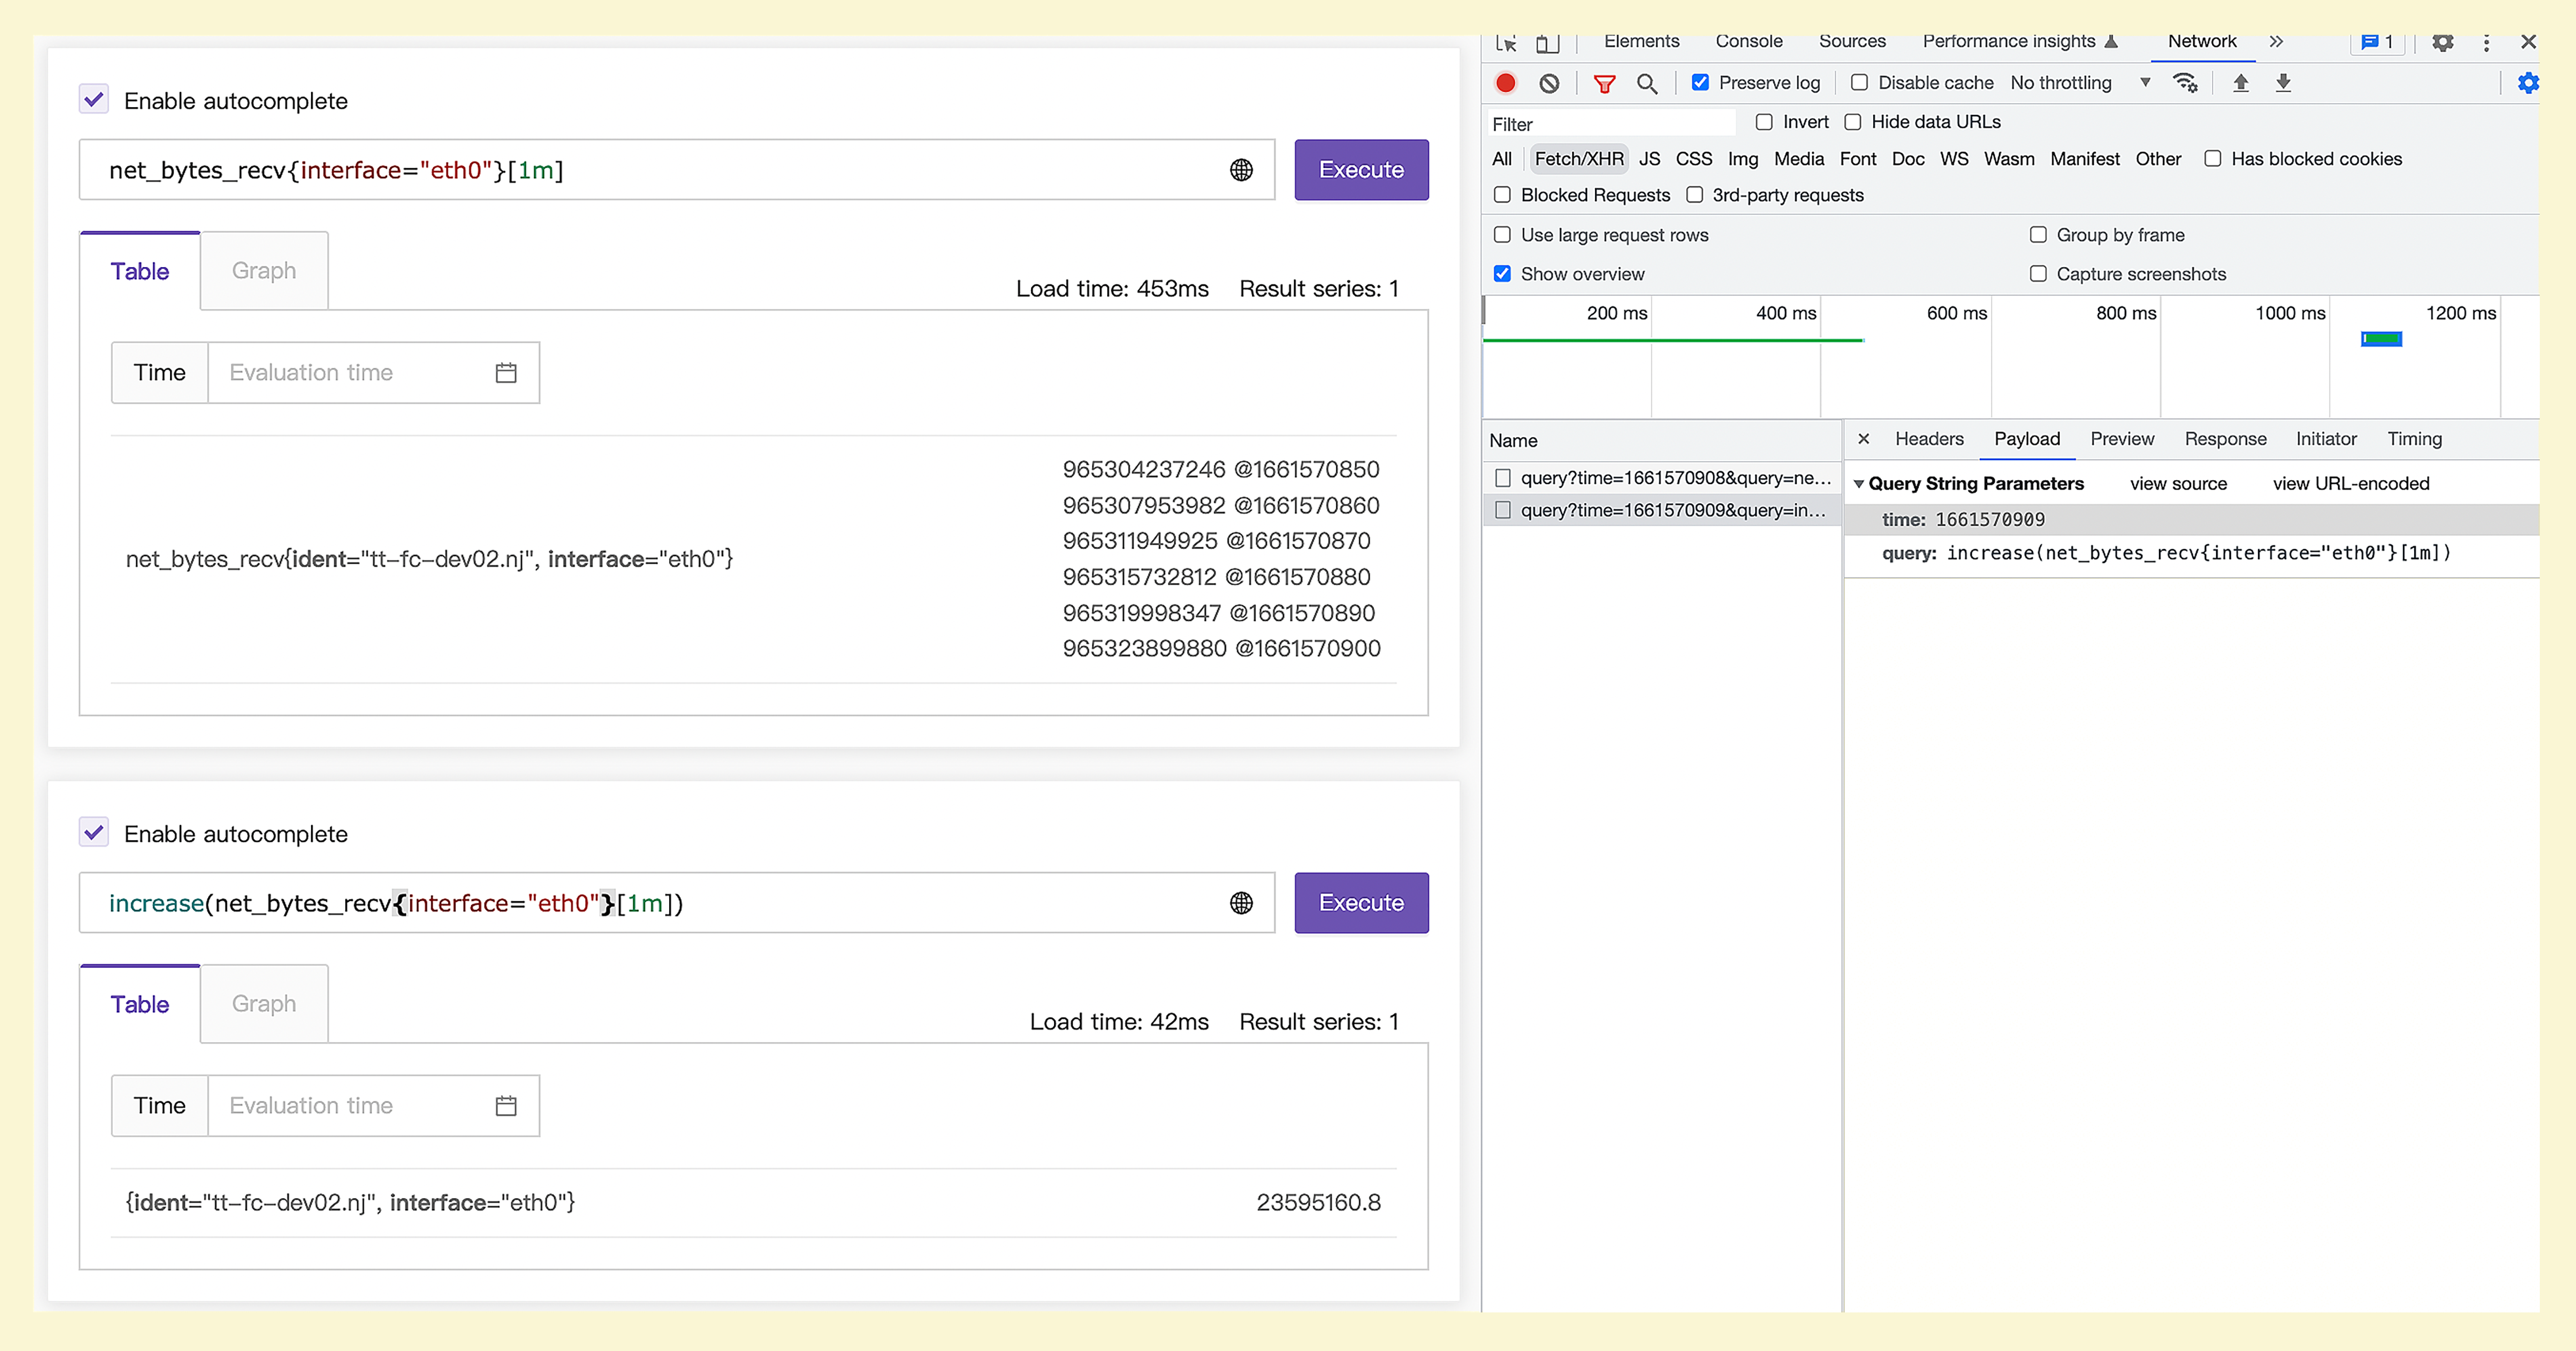Toggle first panel Enable autocomplete checkbox

pos(94,100)
